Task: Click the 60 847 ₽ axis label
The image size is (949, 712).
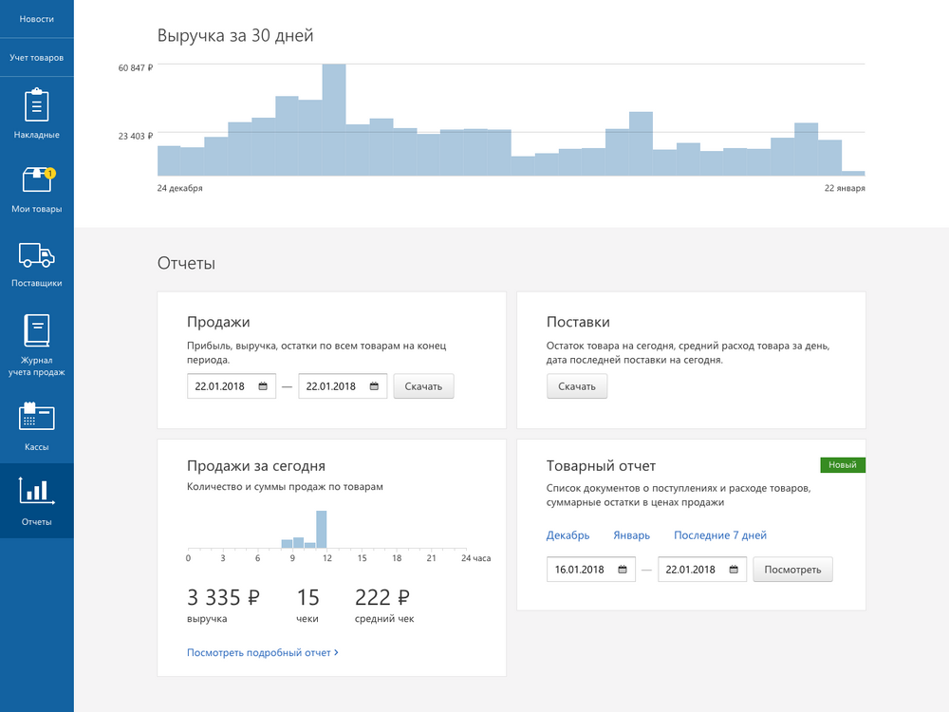Action: pyautogui.click(x=136, y=67)
